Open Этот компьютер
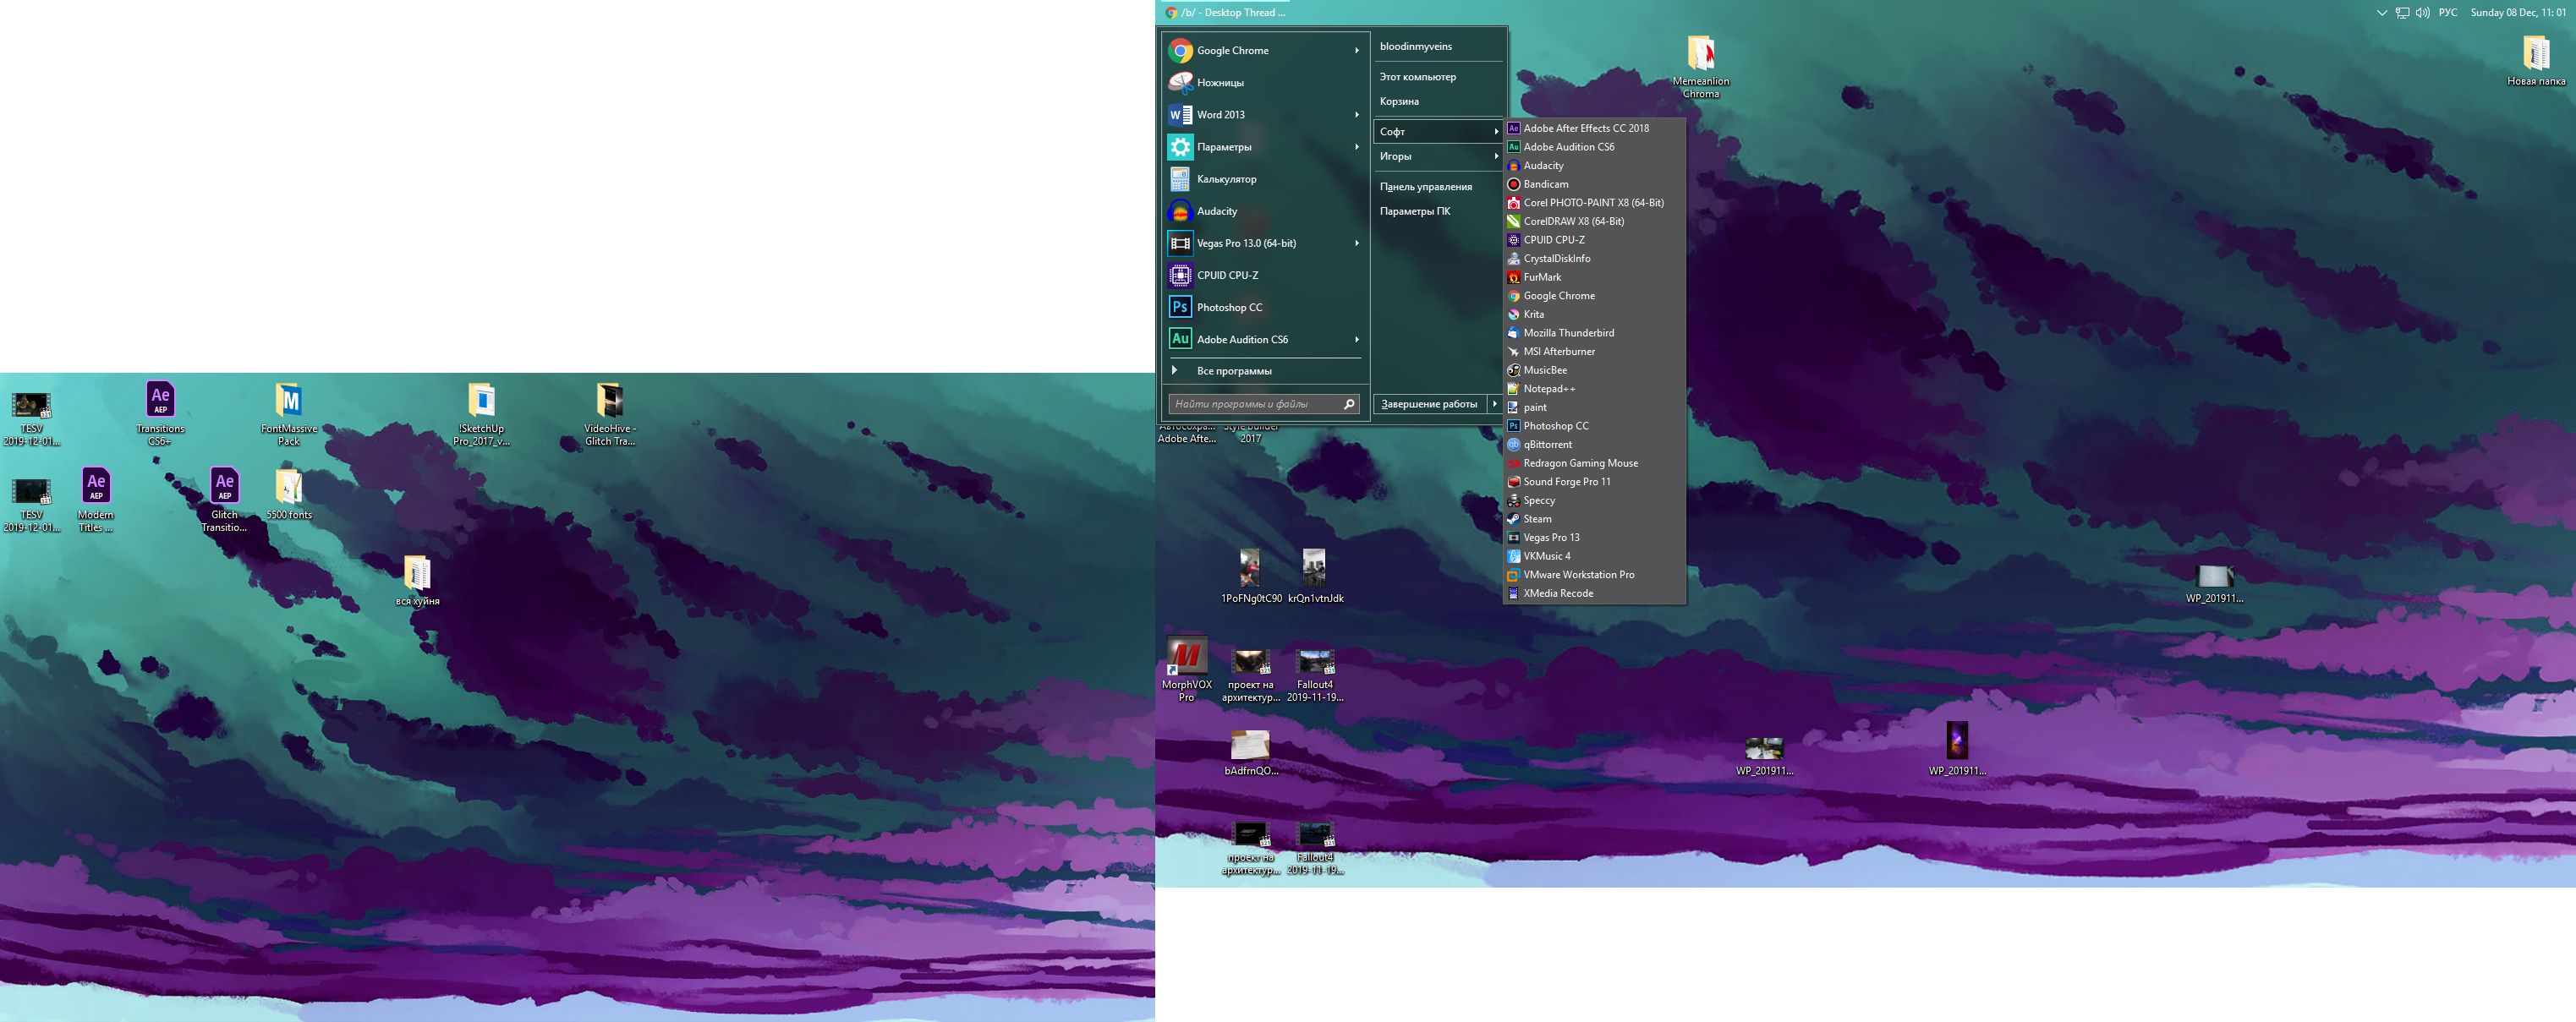The width and height of the screenshot is (2576, 1022). point(1438,76)
